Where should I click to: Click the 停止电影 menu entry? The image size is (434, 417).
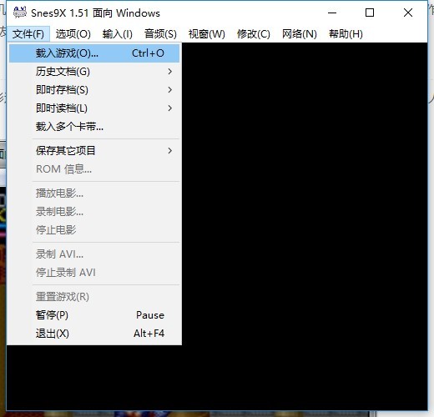94,230
